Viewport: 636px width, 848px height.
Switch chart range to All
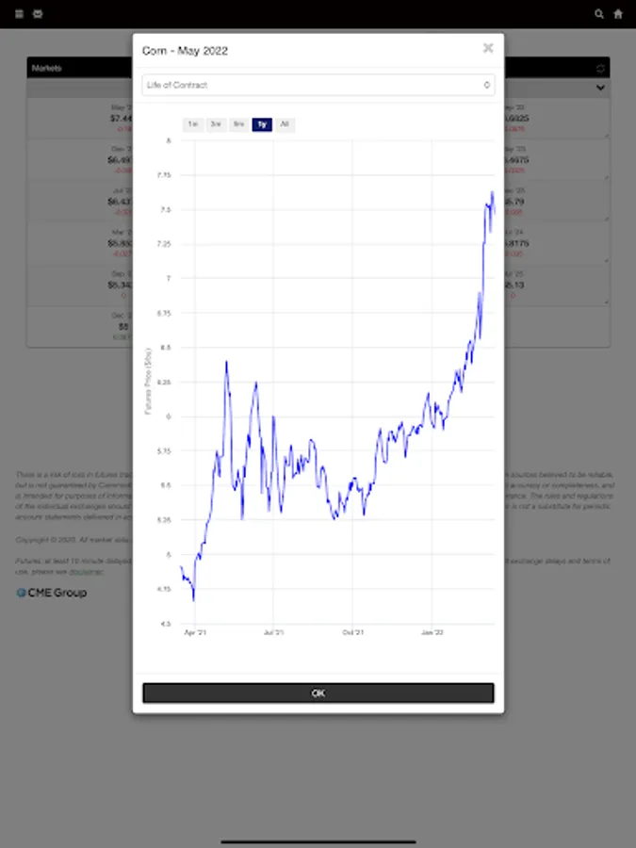click(285, 124)
